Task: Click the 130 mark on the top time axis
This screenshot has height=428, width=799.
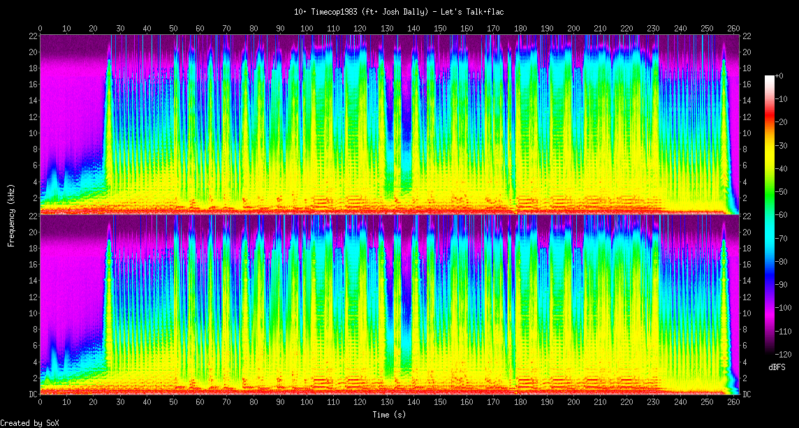Action: (387, 28)
